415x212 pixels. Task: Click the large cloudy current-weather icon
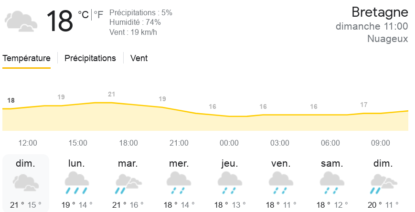[21, 21]
